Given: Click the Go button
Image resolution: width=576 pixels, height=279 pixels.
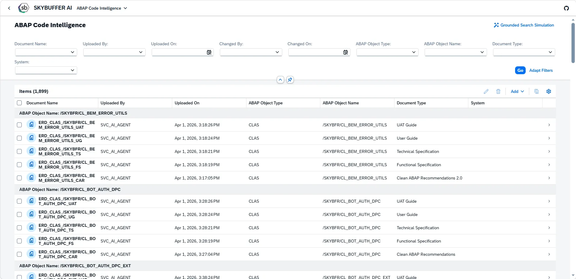Looking at the screenshot, I should tap(520, 70).
